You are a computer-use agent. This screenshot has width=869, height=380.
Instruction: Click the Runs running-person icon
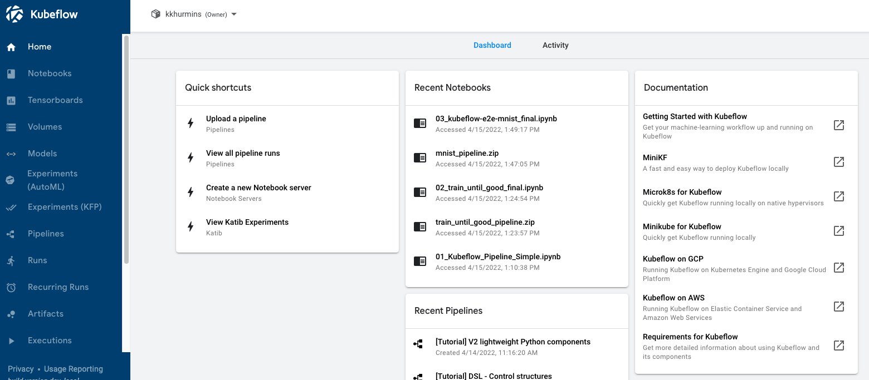[11, 261]
